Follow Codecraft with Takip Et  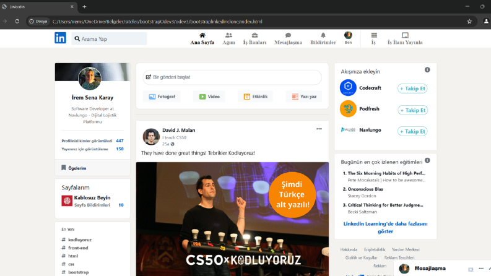point(412,88)
